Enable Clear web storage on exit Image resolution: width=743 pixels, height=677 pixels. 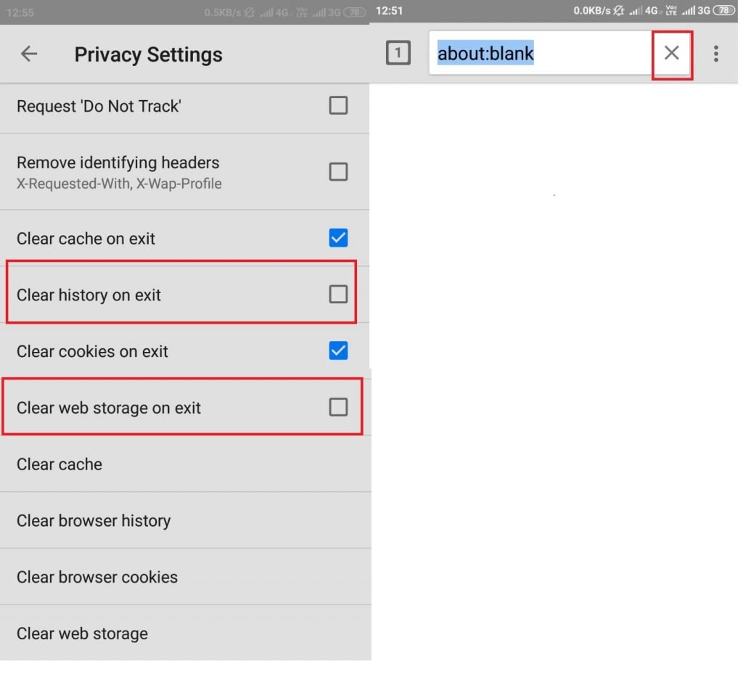(x=338, y=407)
